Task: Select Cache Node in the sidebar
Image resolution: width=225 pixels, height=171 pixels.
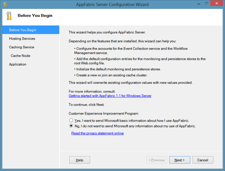Action: [x=20, y=55]
